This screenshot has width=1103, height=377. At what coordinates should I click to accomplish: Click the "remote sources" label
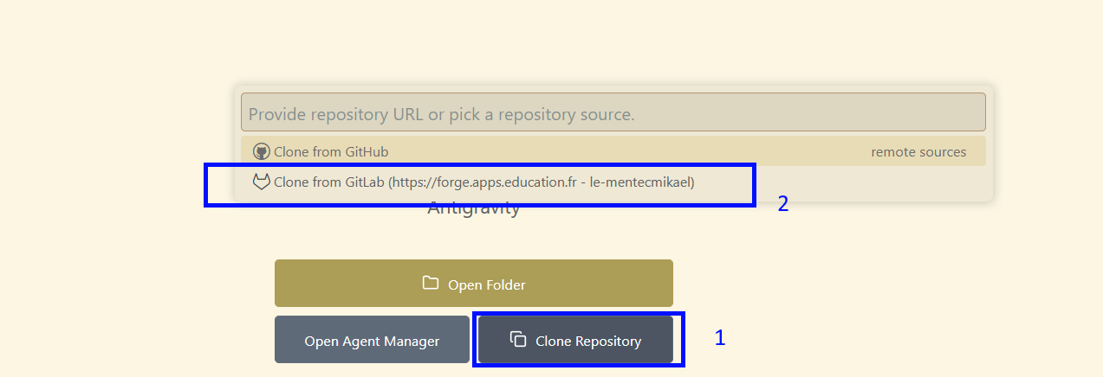918,152
